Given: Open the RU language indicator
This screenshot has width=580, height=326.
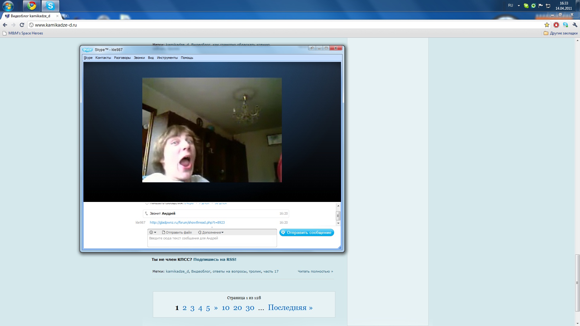Looking at the screenshot, I should click(x=511, y=5).
